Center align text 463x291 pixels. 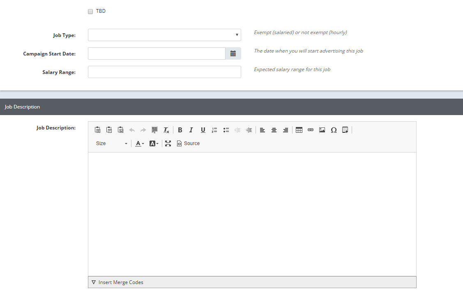coord(274,130)
